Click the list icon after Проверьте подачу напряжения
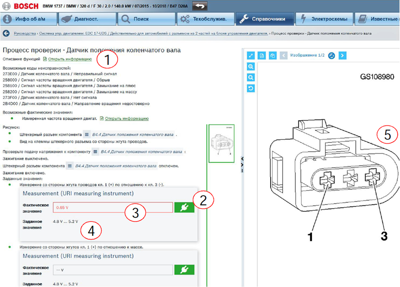Viewport: 400px width, 287px height. (x=95, y=151)
